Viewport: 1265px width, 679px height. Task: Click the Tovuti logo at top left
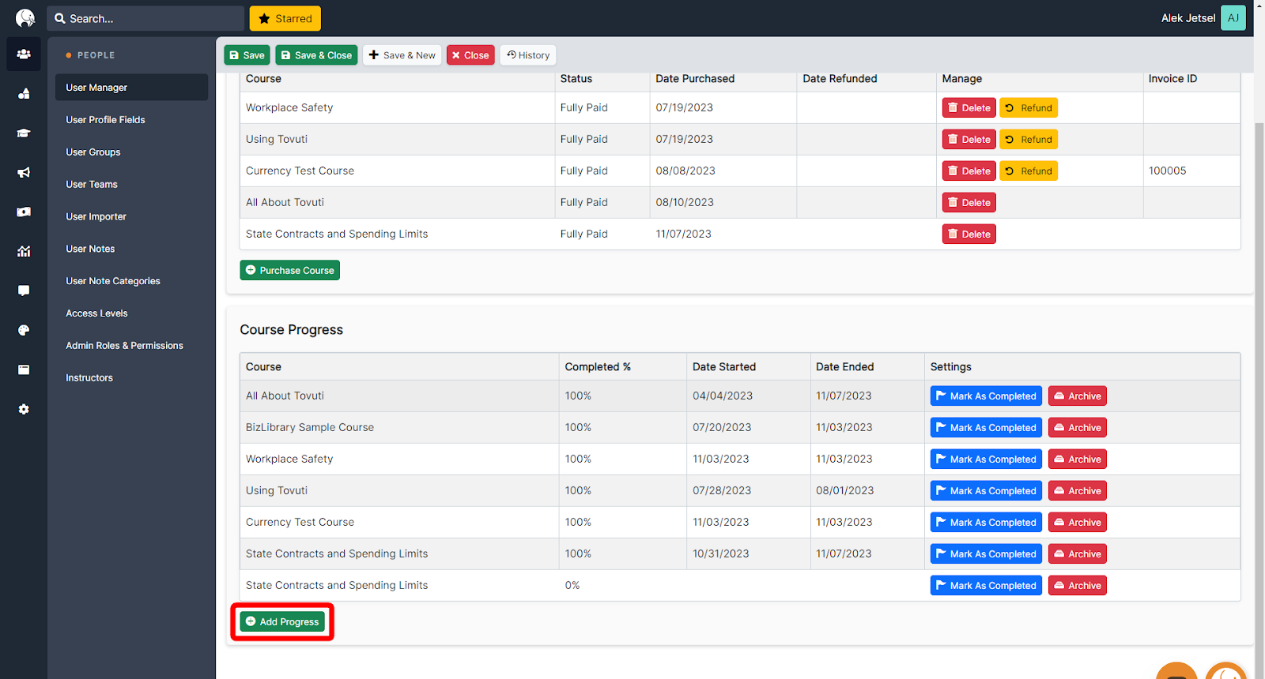pos(25,18)
